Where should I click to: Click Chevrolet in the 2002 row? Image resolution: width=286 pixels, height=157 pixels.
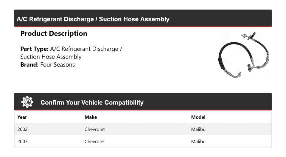[94, 129]
